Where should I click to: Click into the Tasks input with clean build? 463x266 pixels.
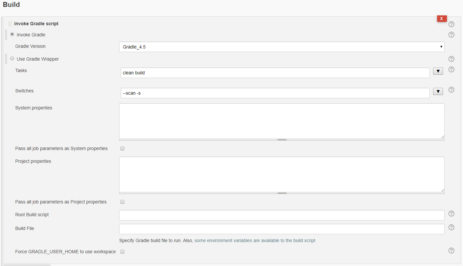tap(275, 73)
